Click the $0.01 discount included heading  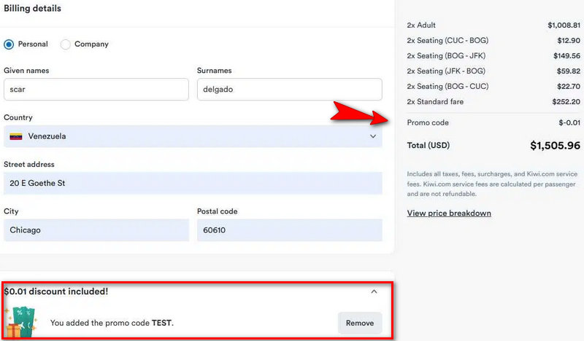coord(56,291)
